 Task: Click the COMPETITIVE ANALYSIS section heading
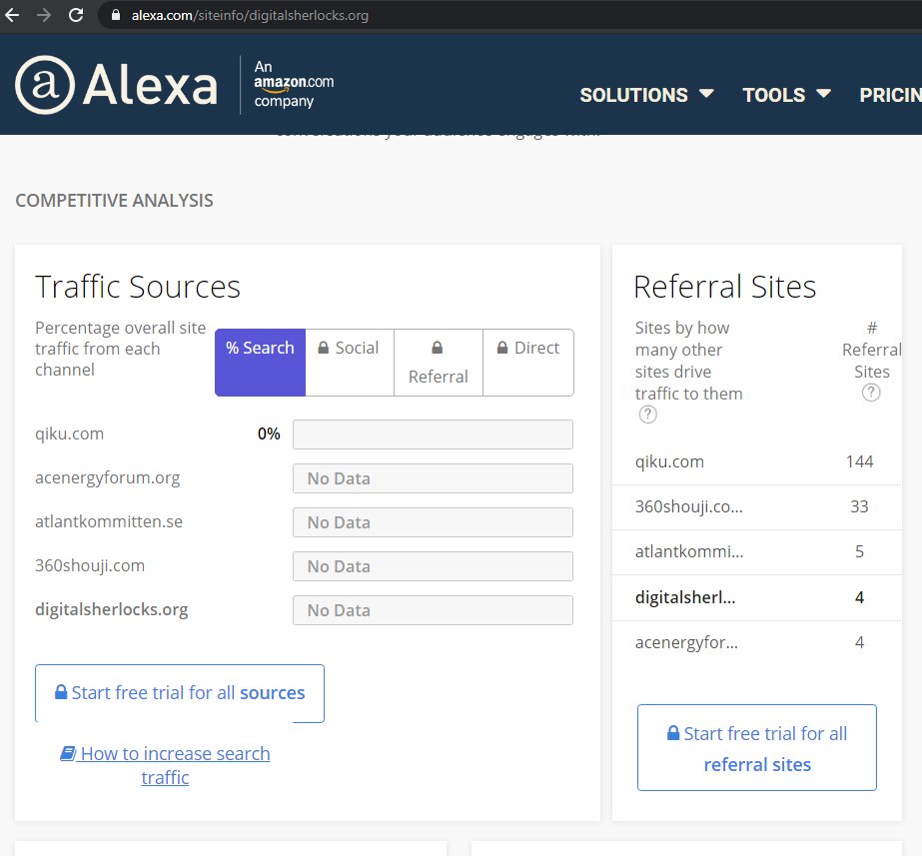tap(114, 201)
